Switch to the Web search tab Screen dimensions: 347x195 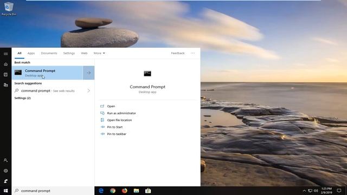click(84, 53)
